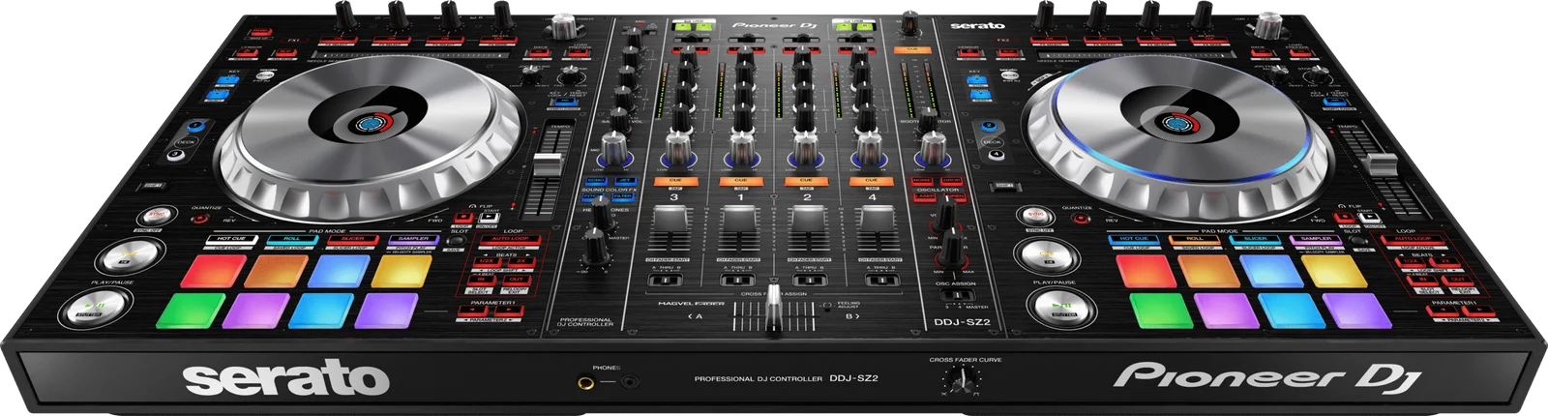Set loop IN point, right deck
Image resolution: width=1548 pixels, height=416 pixels.
(x=1423, y=280)
